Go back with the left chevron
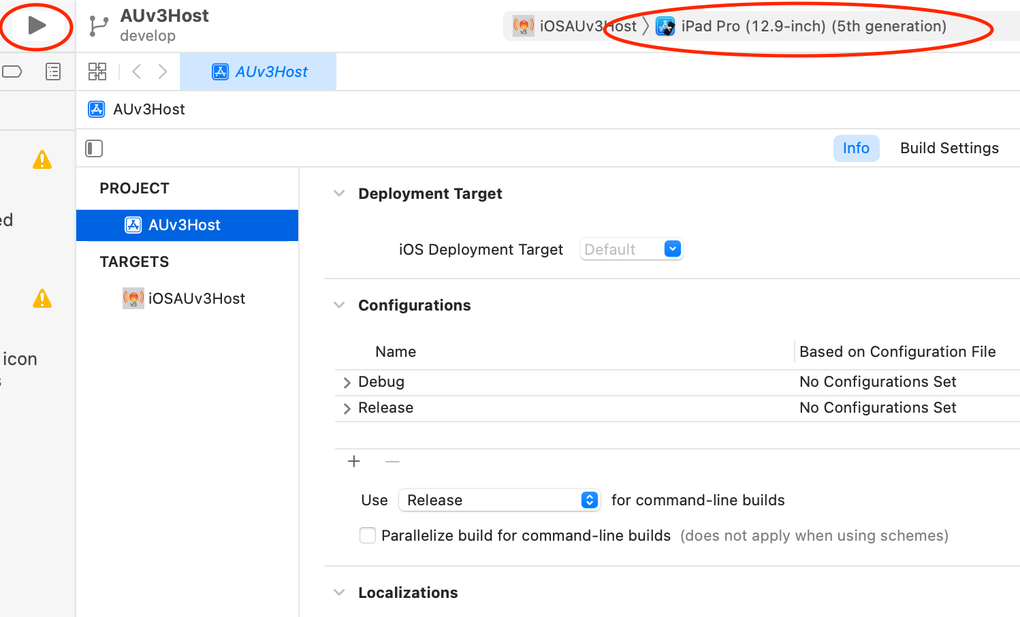Image resolution: width=1020 pixels, height=617 pixels. tap(136, 72)
